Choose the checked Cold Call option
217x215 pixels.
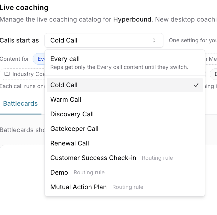tap(125, 85)
